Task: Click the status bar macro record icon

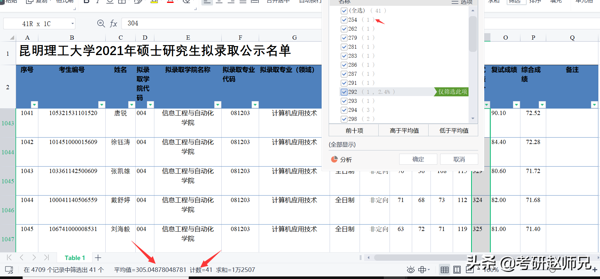Action: click(x=9, y=270)
